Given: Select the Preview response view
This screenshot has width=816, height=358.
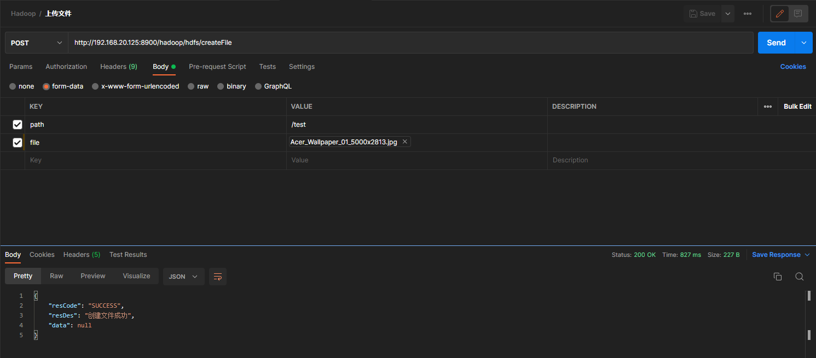Looking at the screenshot, I should [x=93, y=276].
